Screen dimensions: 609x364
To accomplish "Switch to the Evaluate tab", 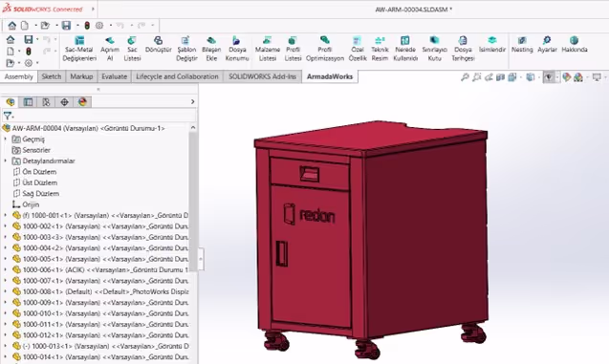I will [x=114, y=76].
